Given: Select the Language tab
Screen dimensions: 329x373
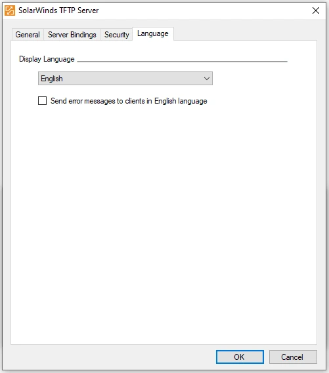Looking at the screenshot, I should point(153,34).
